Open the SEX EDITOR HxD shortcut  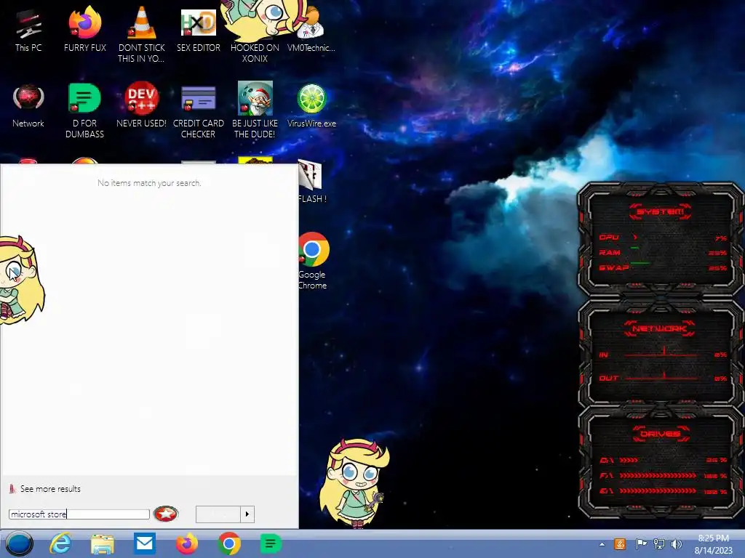click(x=198, y=29)
